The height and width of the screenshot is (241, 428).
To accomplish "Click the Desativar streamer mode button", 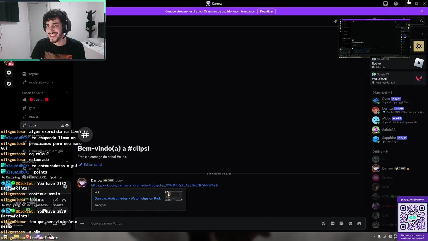I will pyautogui.click(x=266, y=11).
